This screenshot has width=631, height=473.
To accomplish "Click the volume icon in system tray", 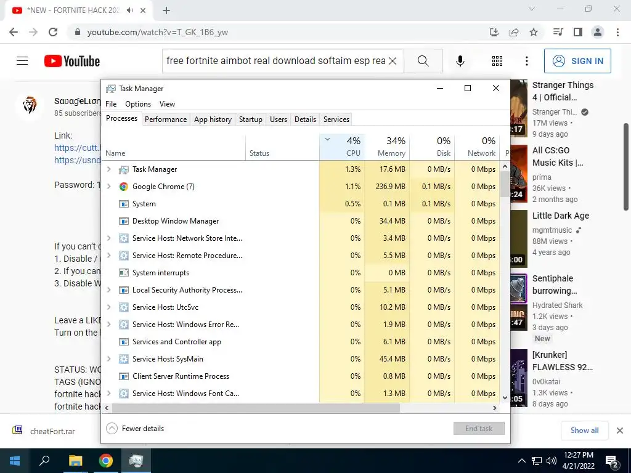I will 552,461.
